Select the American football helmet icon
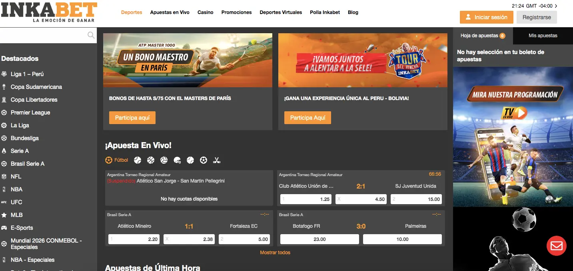The height and width of the screenshot is (271, 573). 177,160
